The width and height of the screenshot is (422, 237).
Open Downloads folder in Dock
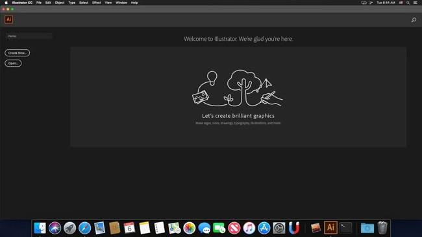point(367,228)
